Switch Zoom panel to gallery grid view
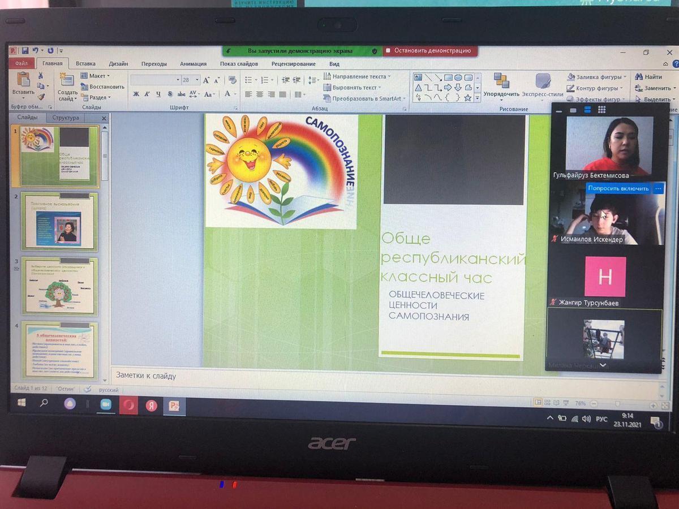The width and height of the screenshot is (679, 509). [601, 110]
